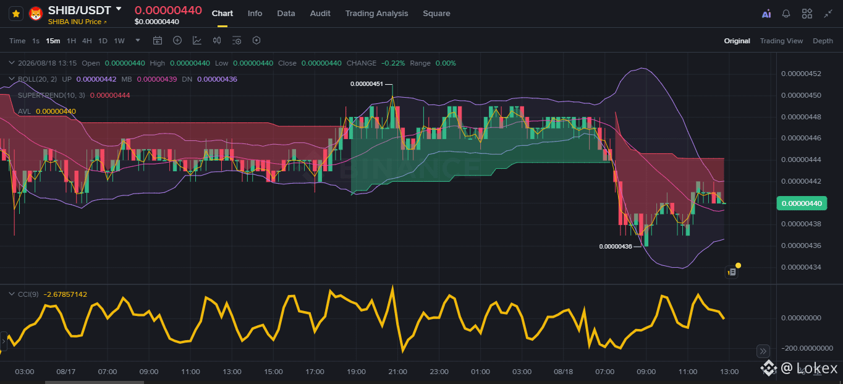Image resolution: width=843 pixels, height=384 pixels.
Task: Change the candlestick chart type icon
Action: click(x=217, y=41)
